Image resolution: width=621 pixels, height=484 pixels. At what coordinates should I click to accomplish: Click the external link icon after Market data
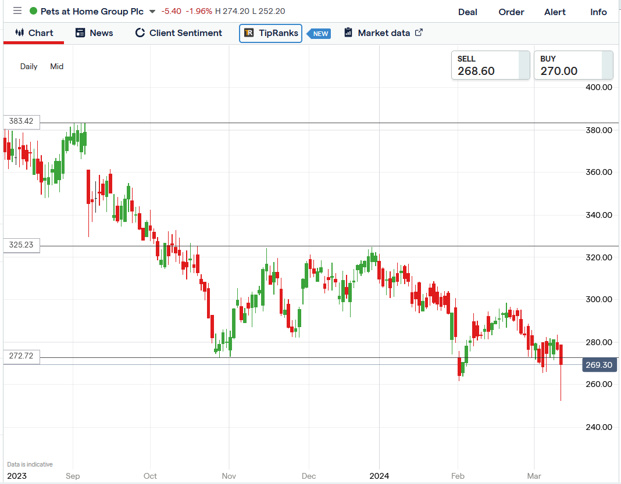(x=419, y=33)
